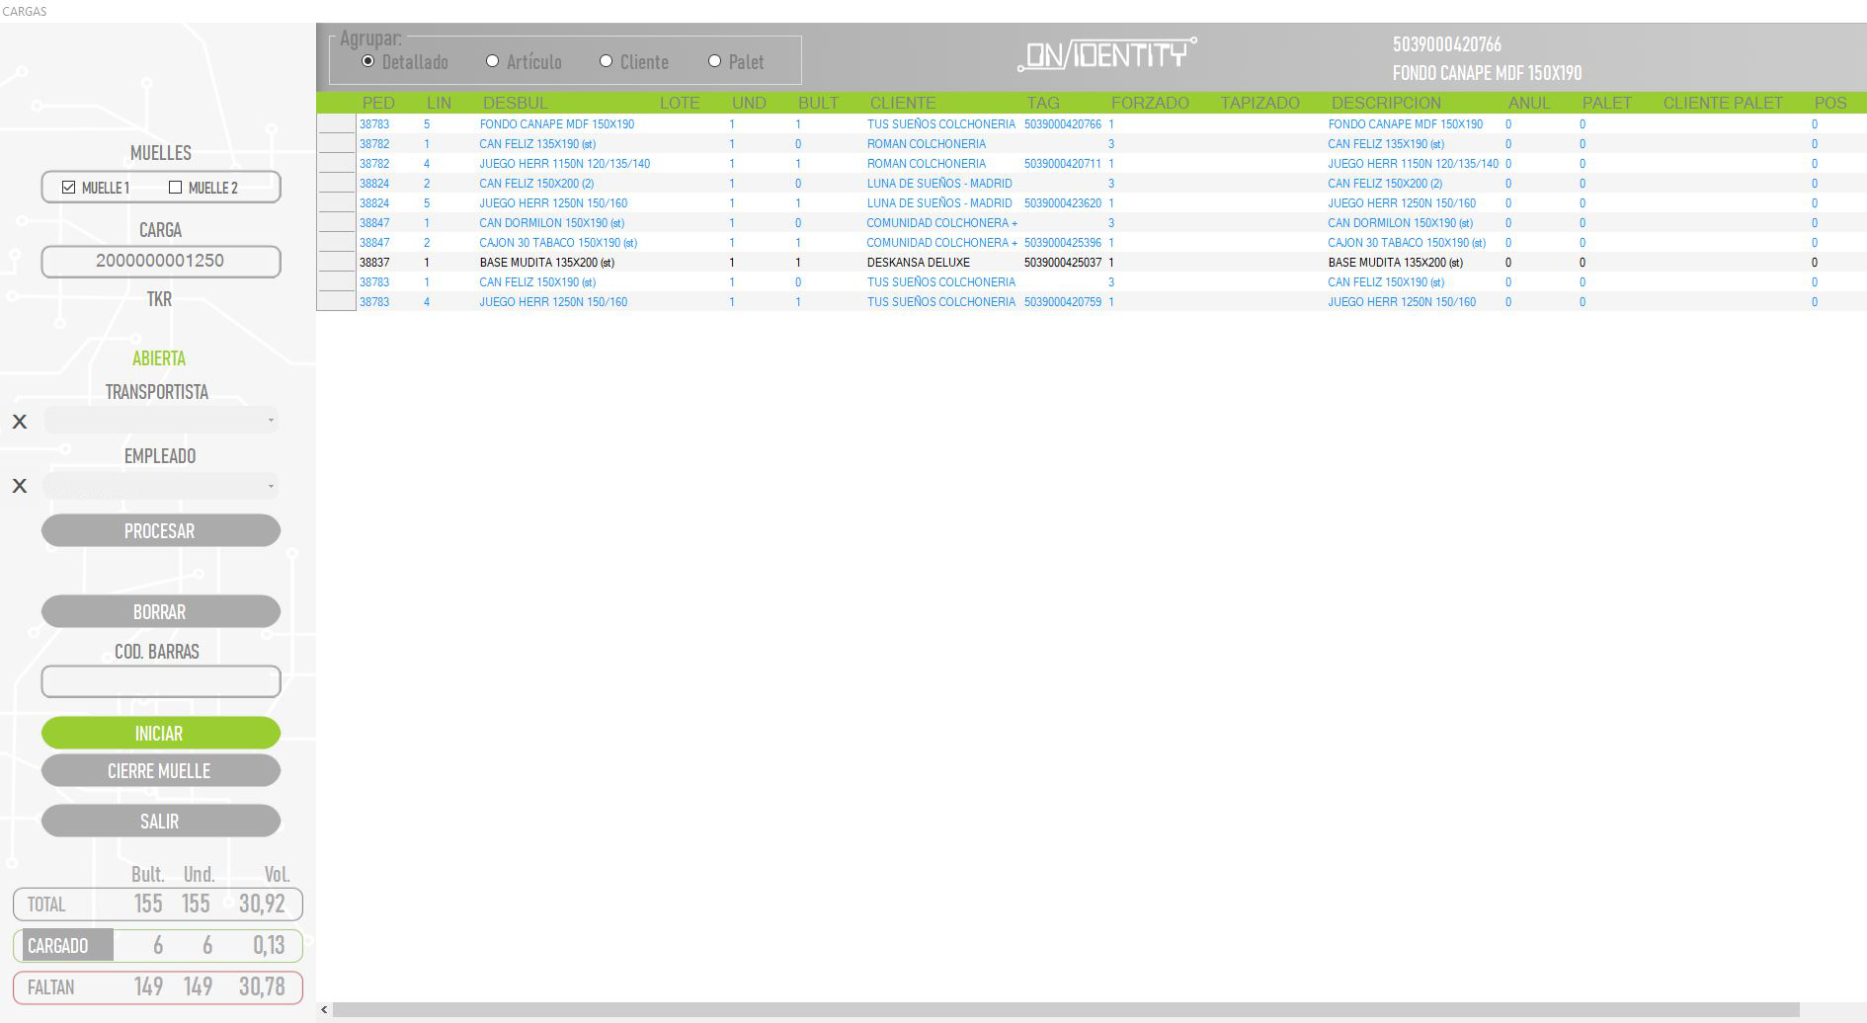Viewport: 1867px width, 1023px height.
Task: Open the Transportista dropdown
Action: (161, 420)
